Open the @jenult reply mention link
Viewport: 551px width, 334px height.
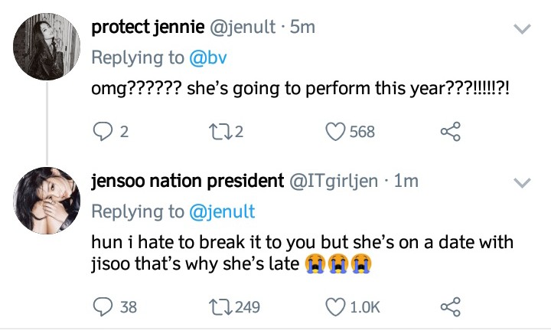click(222, 211)
